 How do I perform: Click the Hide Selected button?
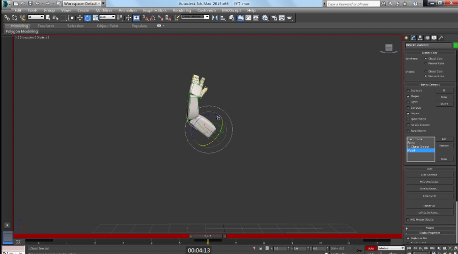[430, 175]
